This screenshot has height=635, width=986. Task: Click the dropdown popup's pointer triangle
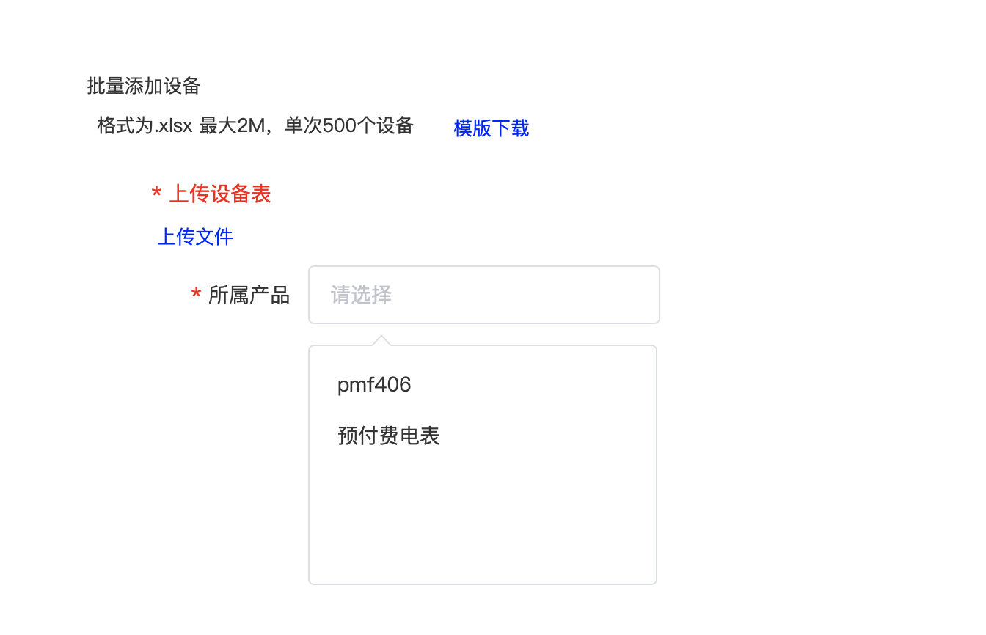(x=381, y=340)
